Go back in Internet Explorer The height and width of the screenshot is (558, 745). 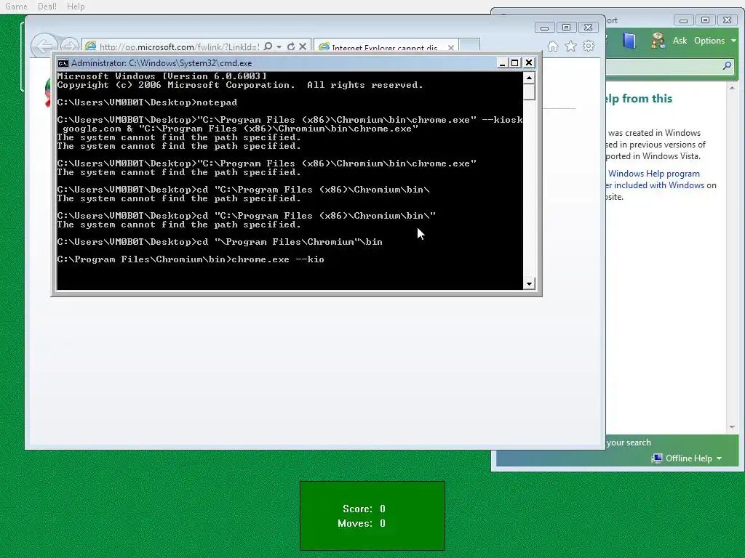pyautogui.click(x=44, y=46)
